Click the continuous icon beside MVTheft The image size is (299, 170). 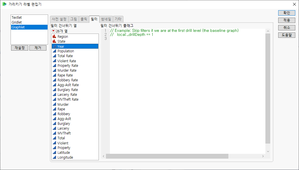tap(54, 133)
